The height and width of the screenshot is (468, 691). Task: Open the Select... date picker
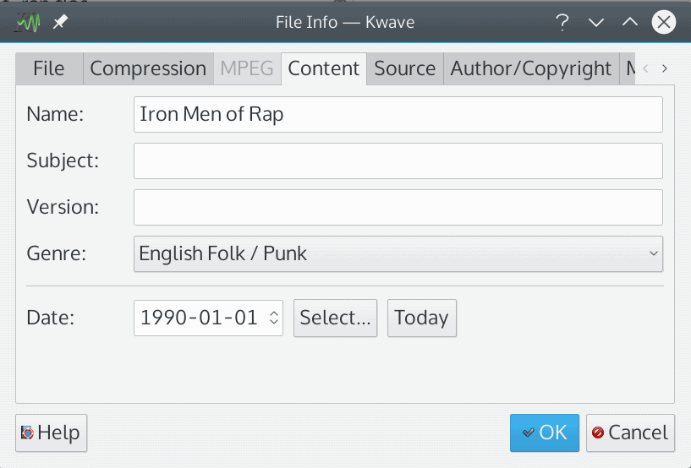pyautogui.click(x=336, y=318)
